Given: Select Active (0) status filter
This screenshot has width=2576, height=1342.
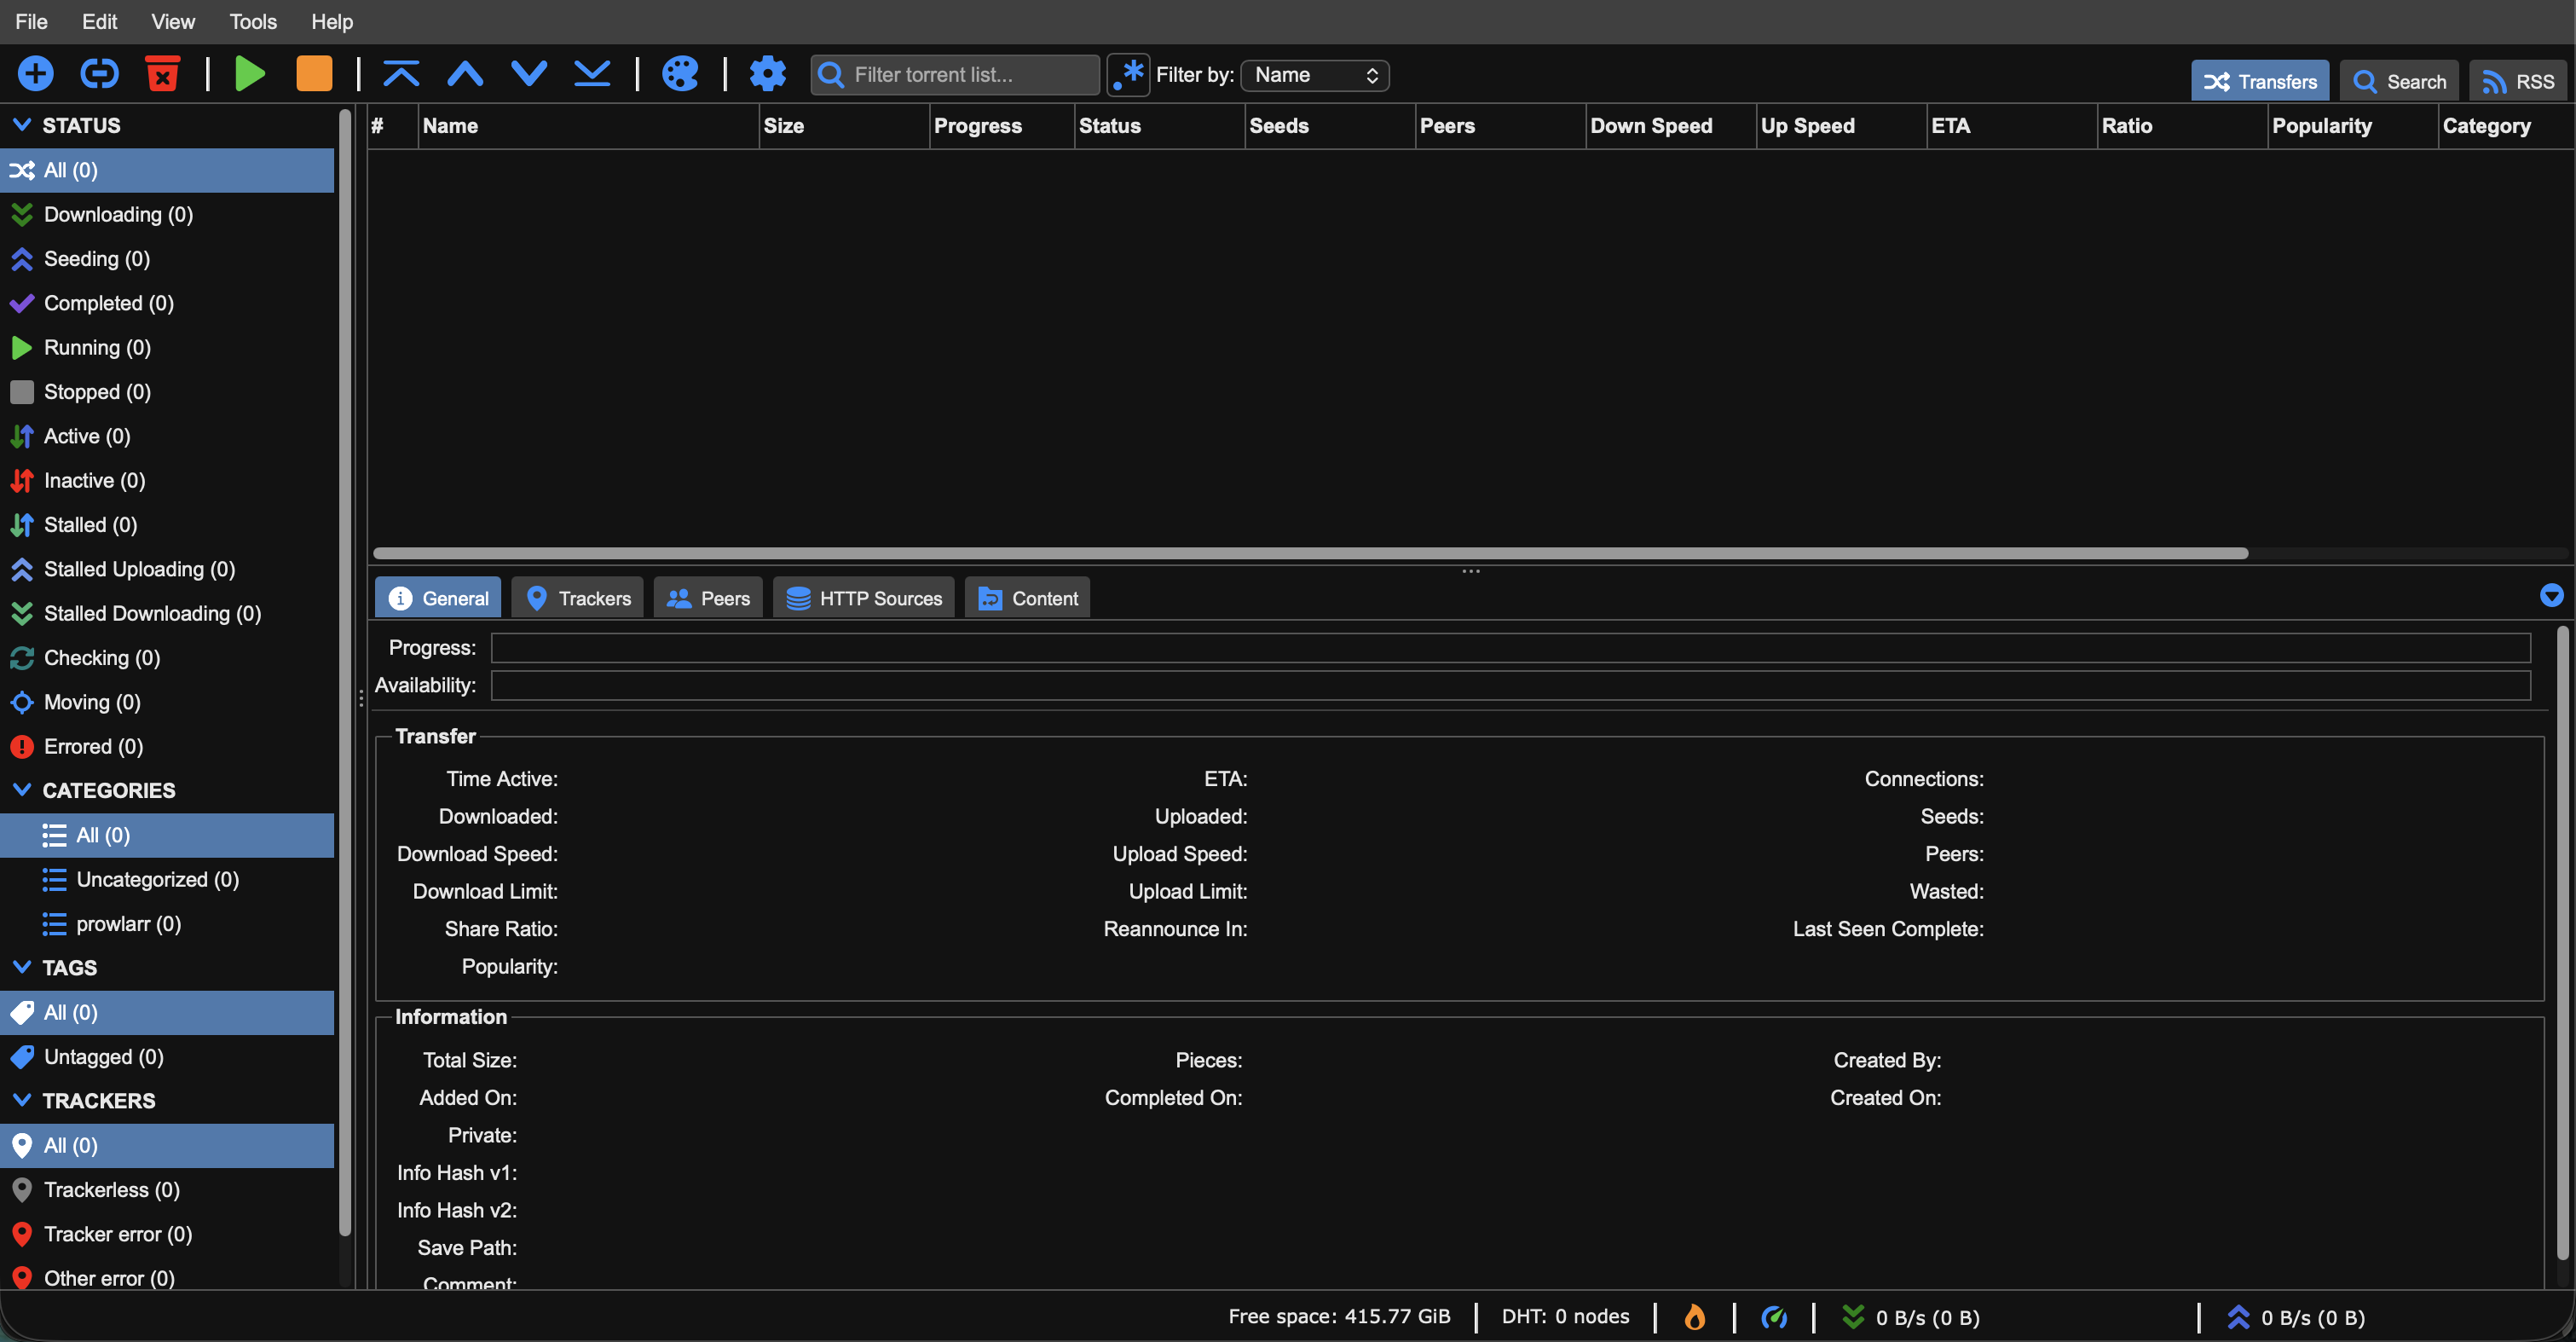Looking at the screenshot, I should pos(167,436).
